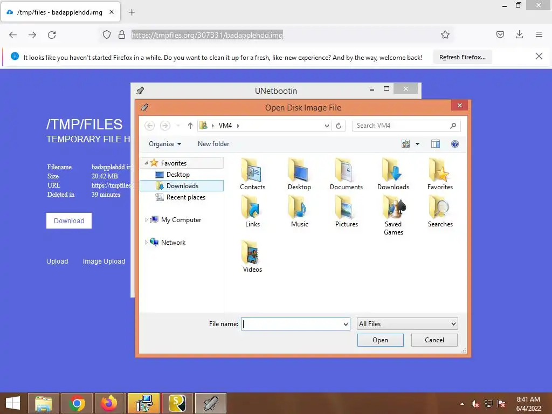This screenshot has height=414, width=552.
Task: Open new Firefox tab
Action: (x=132, y=12)
